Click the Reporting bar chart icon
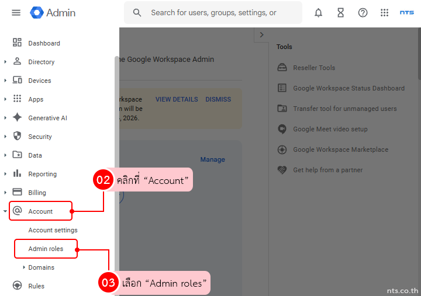Image resolution: width=421 pixels, height=296 pixels. 17,173
